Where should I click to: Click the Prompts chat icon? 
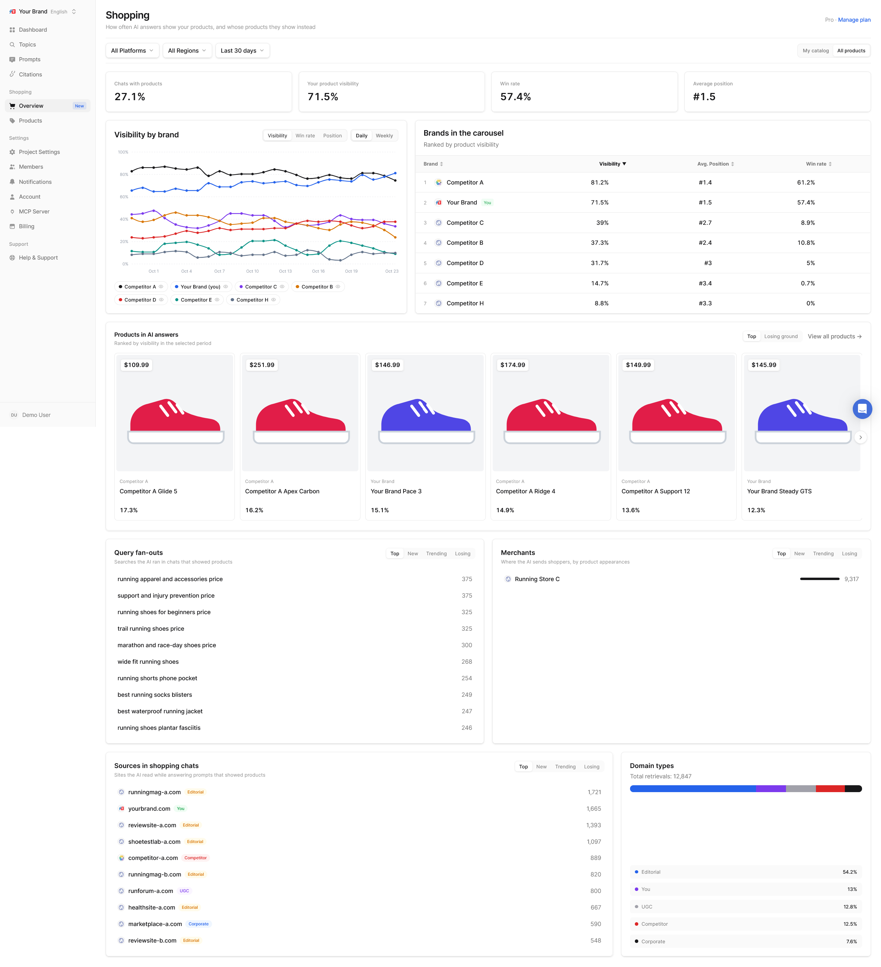point(12,60)
